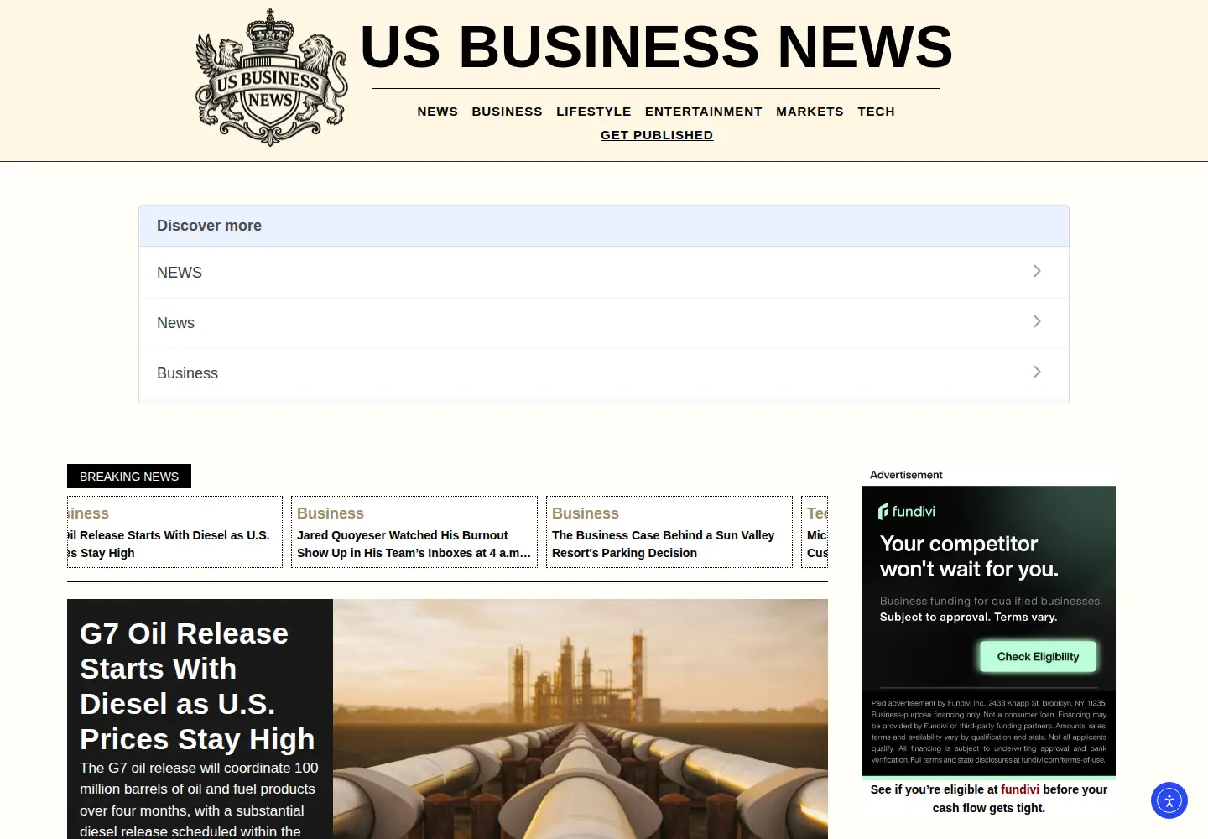The height and width of the screenshot is (839, 1208).
Task: Click the oil refinery pipeline featured image
Action: tap(581, 719)
